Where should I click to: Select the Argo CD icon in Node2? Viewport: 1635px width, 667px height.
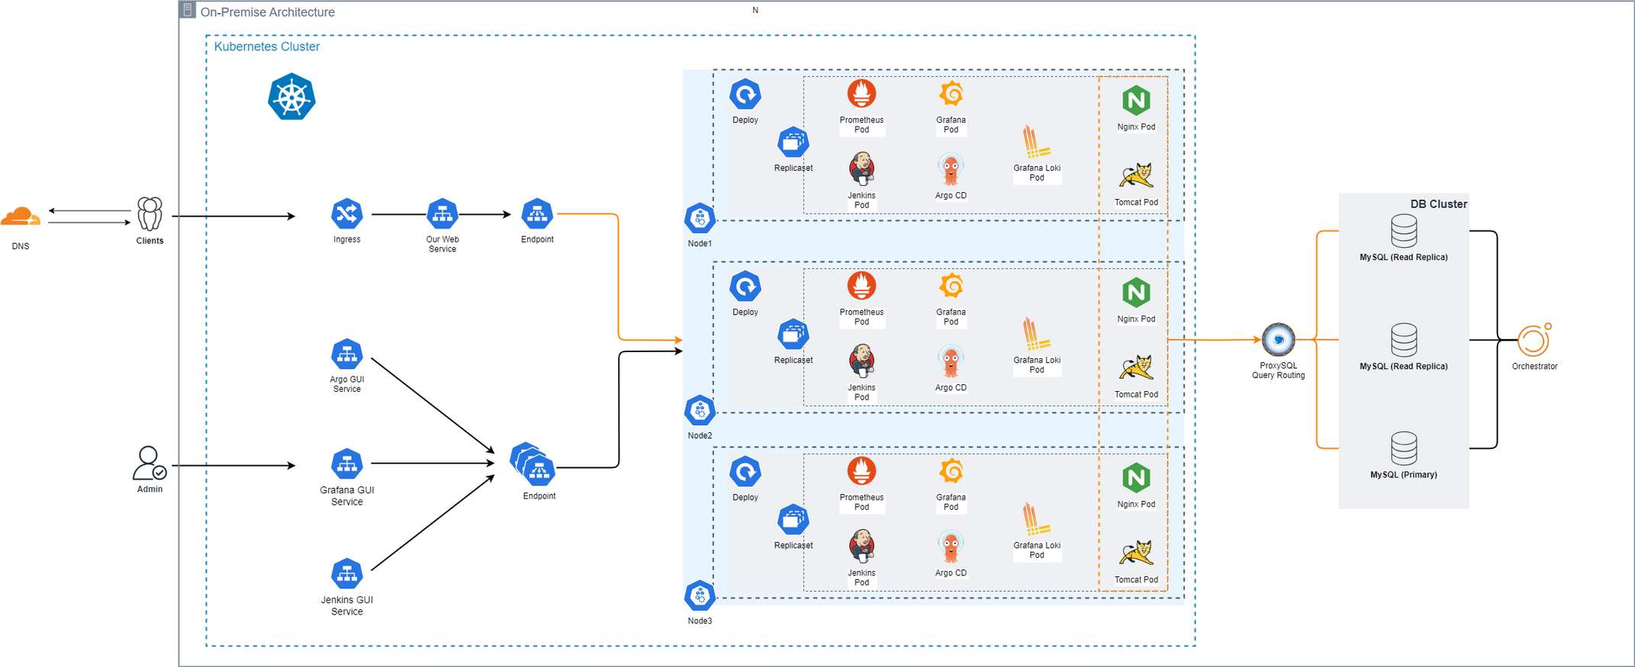951,361
